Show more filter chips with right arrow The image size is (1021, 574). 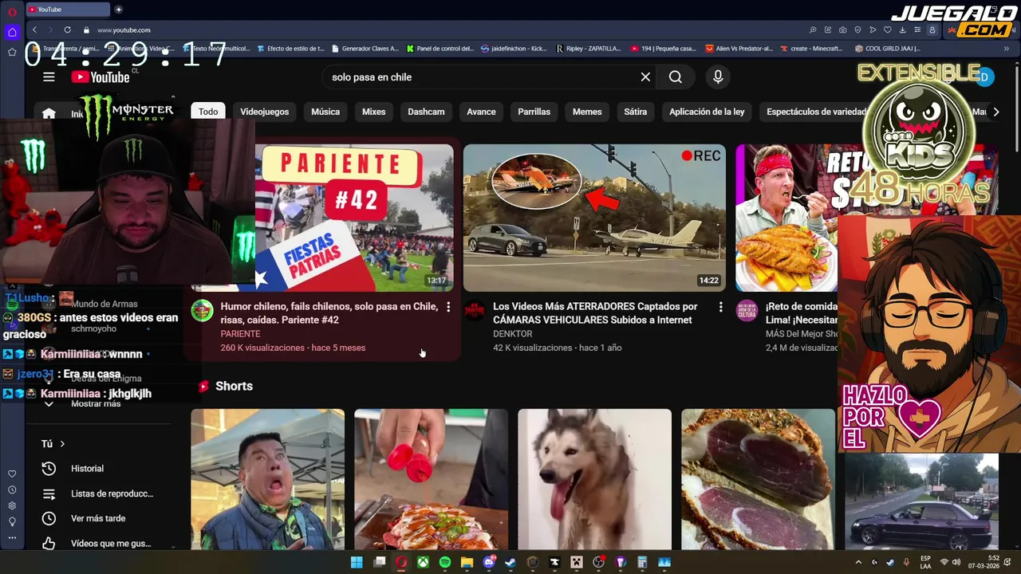[995, 112]
